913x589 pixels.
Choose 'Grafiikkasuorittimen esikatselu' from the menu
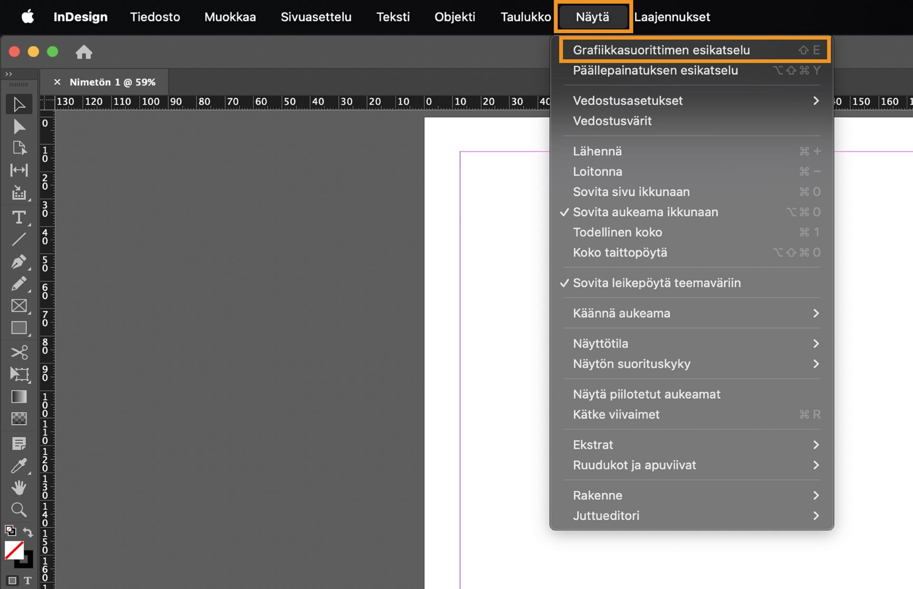(661, 49)
